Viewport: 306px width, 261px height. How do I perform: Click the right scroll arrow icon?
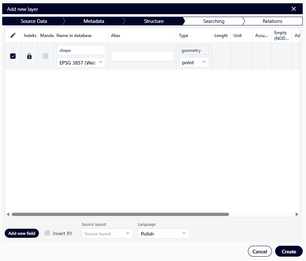(x=297, y=214)
